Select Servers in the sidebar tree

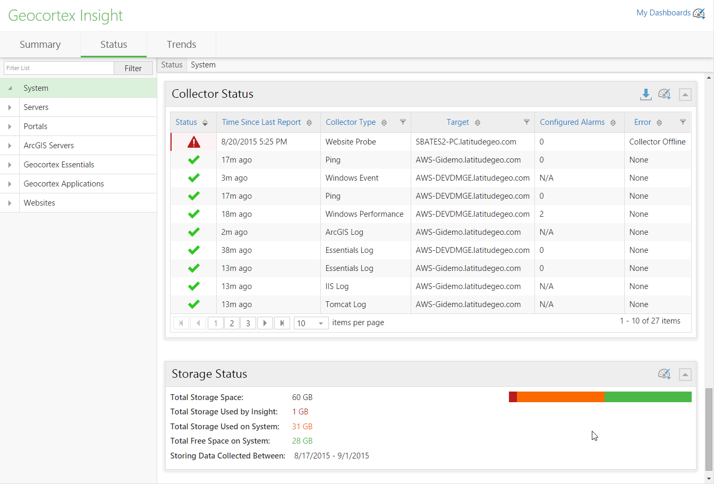click(36, 107)
